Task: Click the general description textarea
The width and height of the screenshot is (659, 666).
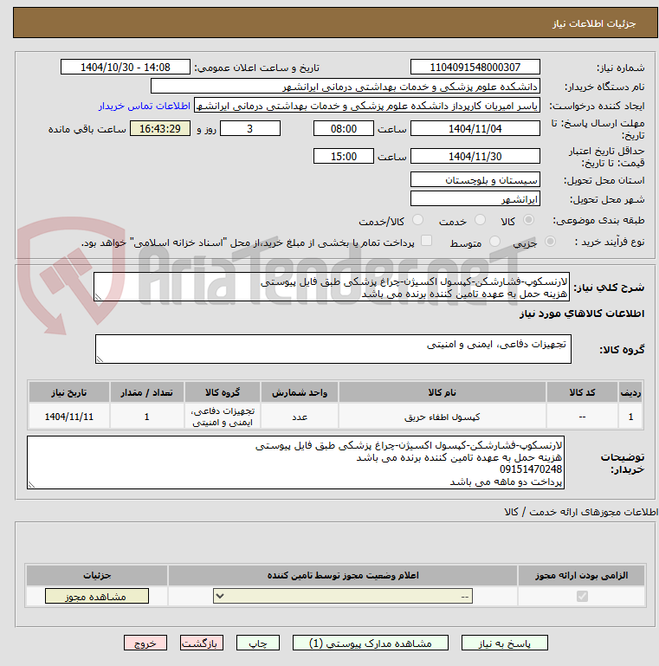Action: tap(332, 288)
